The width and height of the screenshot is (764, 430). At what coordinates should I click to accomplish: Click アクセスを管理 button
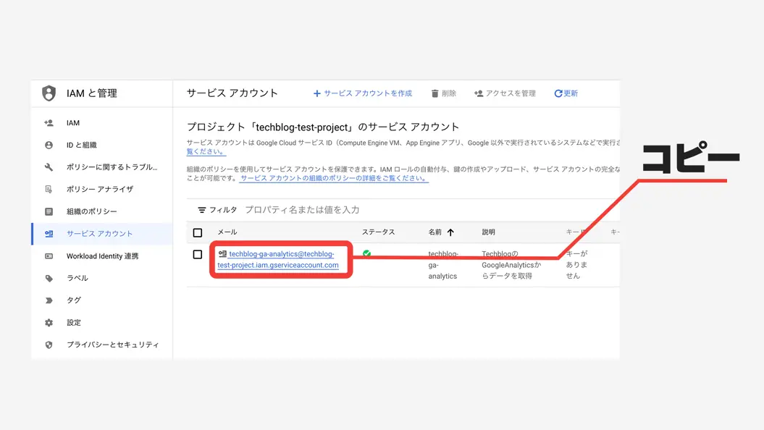point(505,93)
